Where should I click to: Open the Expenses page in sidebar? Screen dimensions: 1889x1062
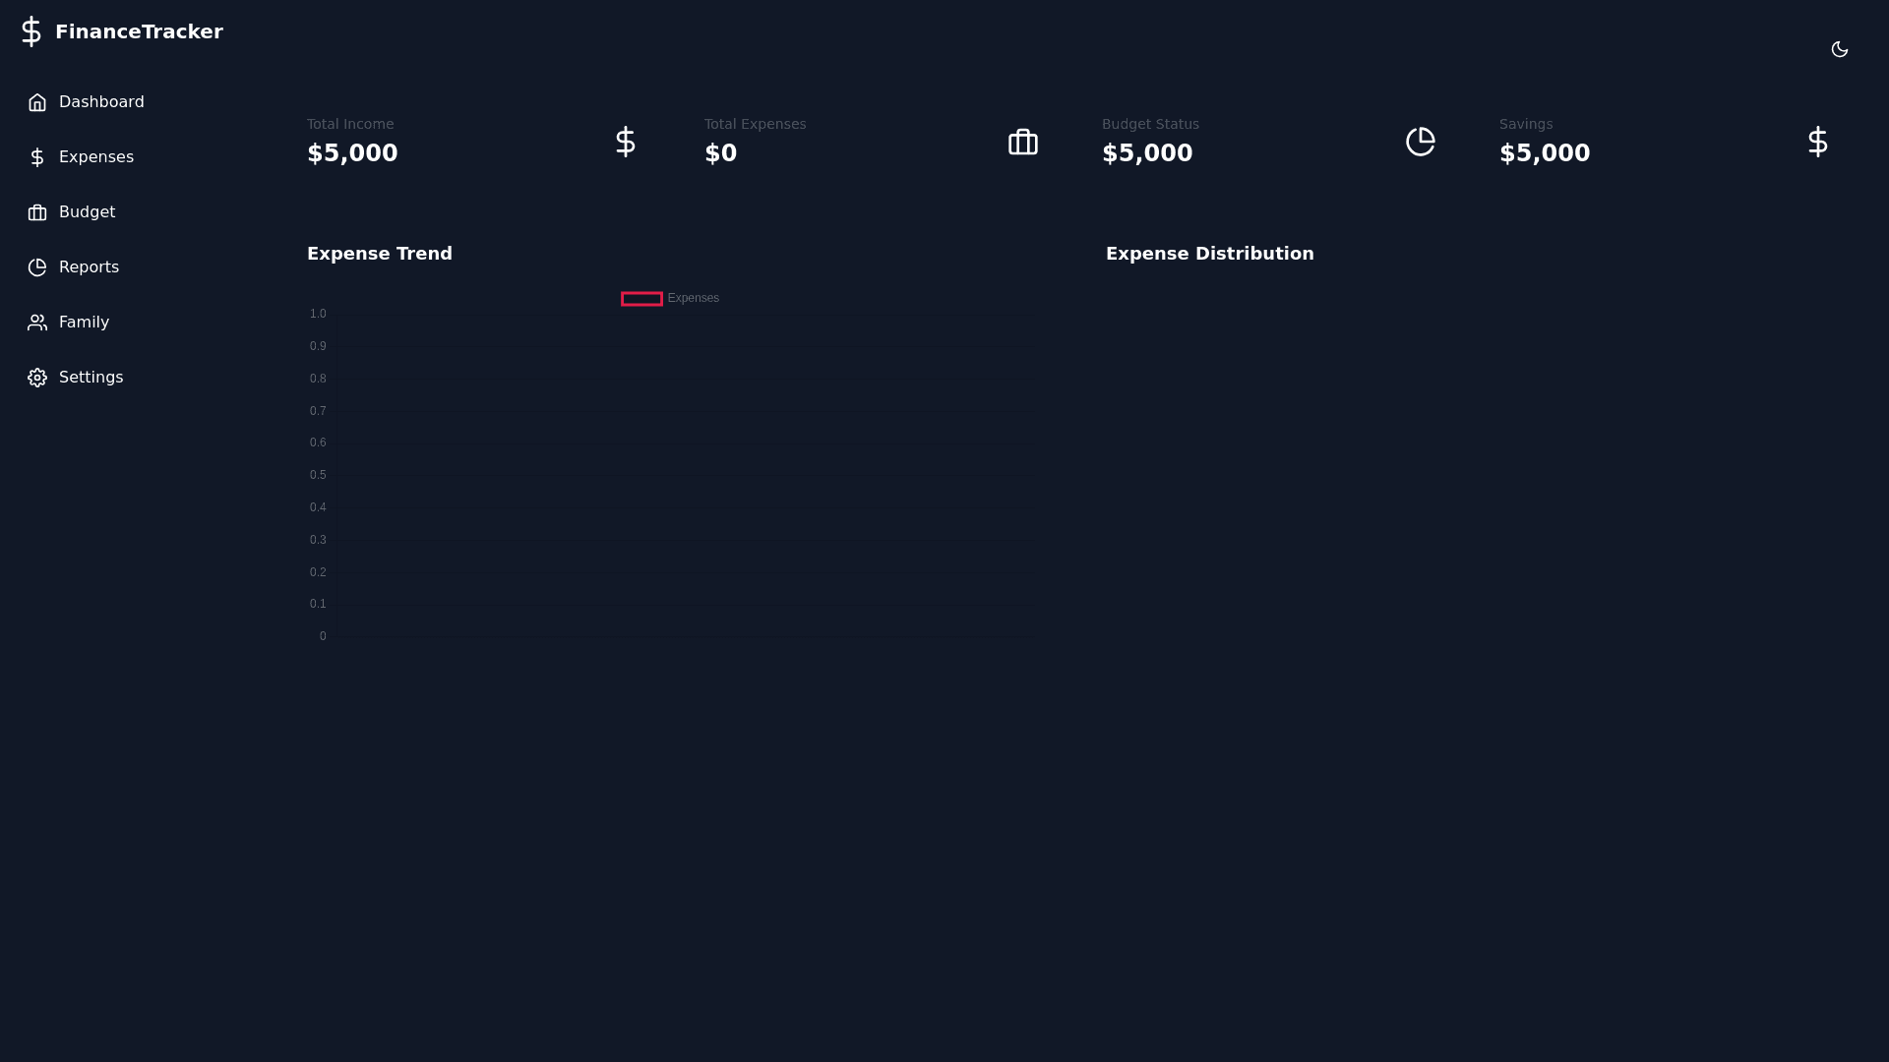(95, 157)
